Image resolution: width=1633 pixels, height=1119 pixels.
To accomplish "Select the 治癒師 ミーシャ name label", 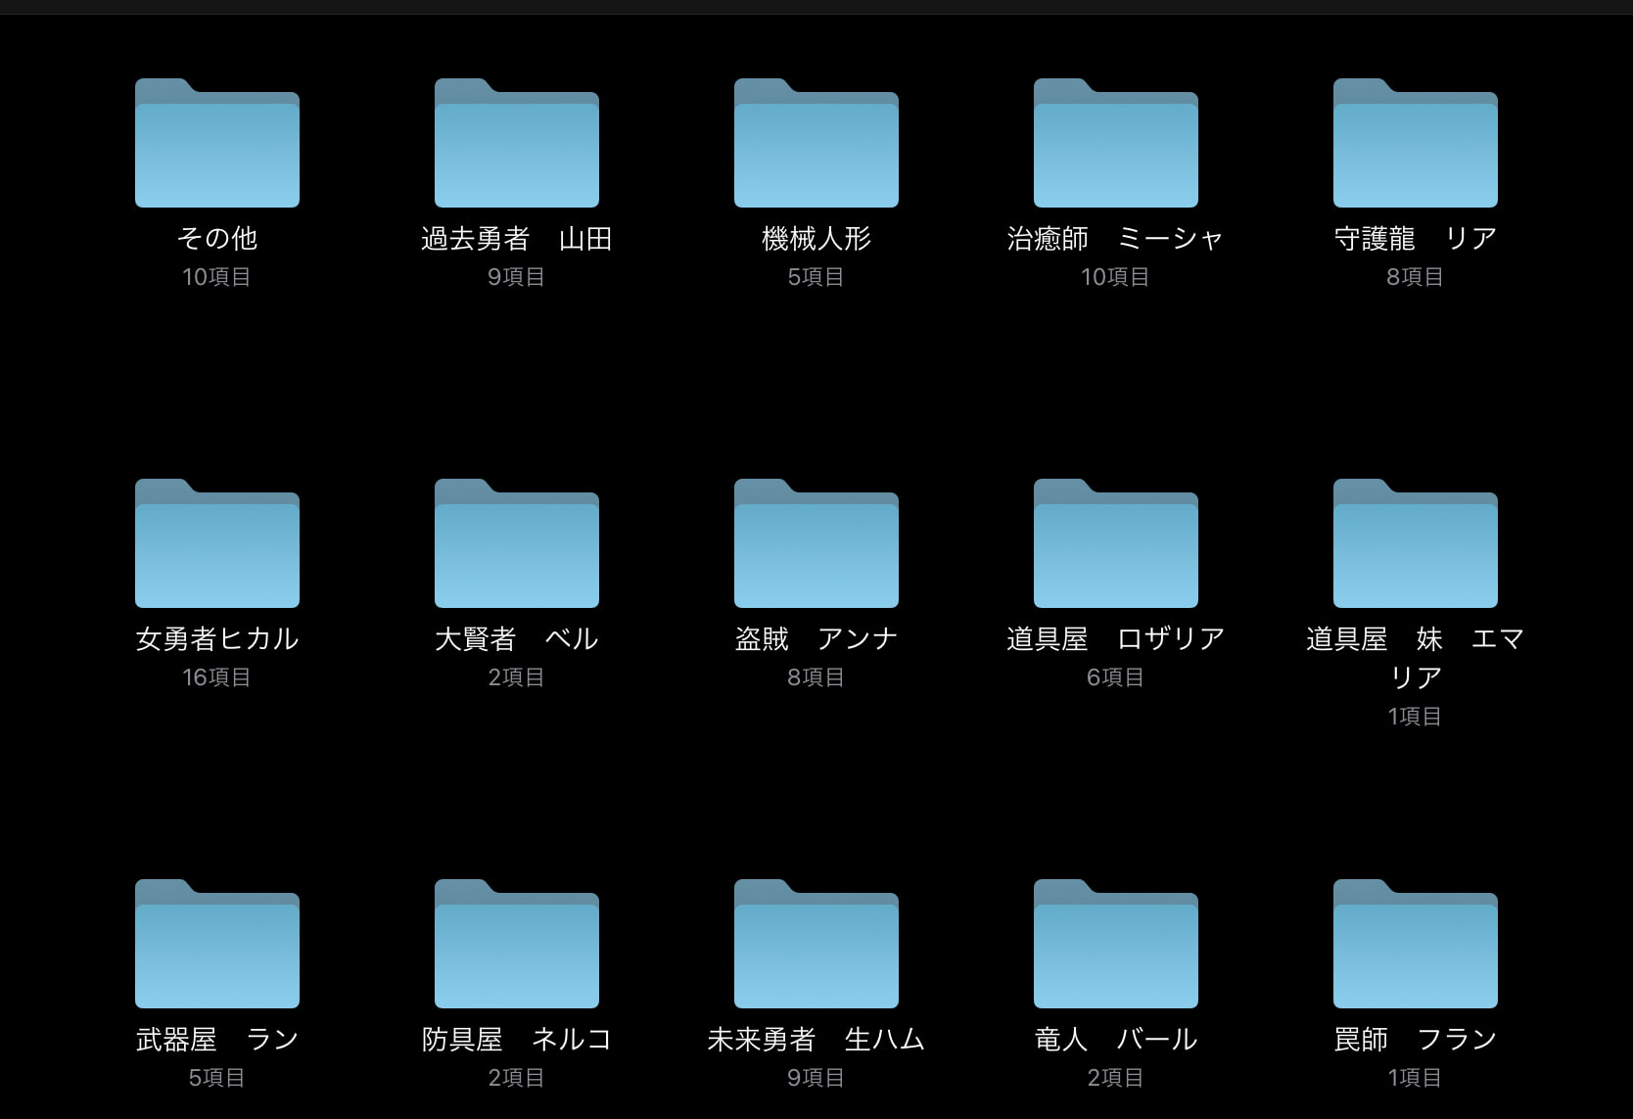I will [1116, 238].
